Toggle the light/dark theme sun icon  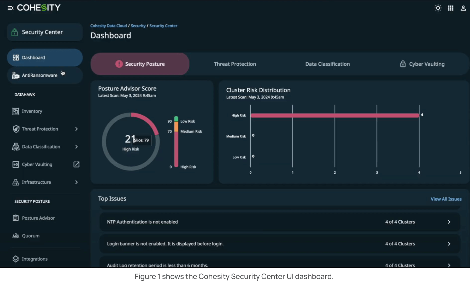(438, 8)
